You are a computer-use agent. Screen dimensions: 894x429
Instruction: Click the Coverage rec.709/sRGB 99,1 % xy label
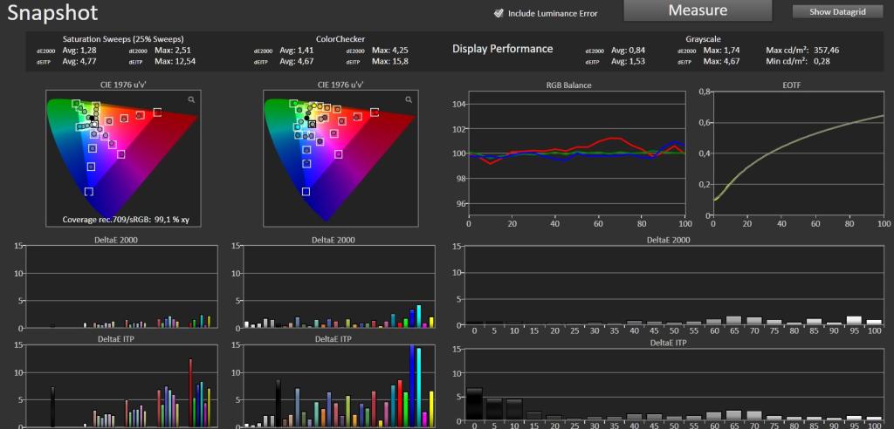[x=126, y=220]
